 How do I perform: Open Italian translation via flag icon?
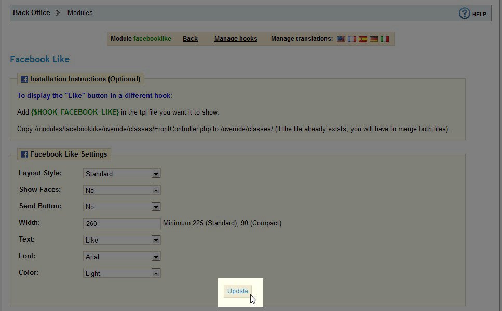click(x=385, y=39)
